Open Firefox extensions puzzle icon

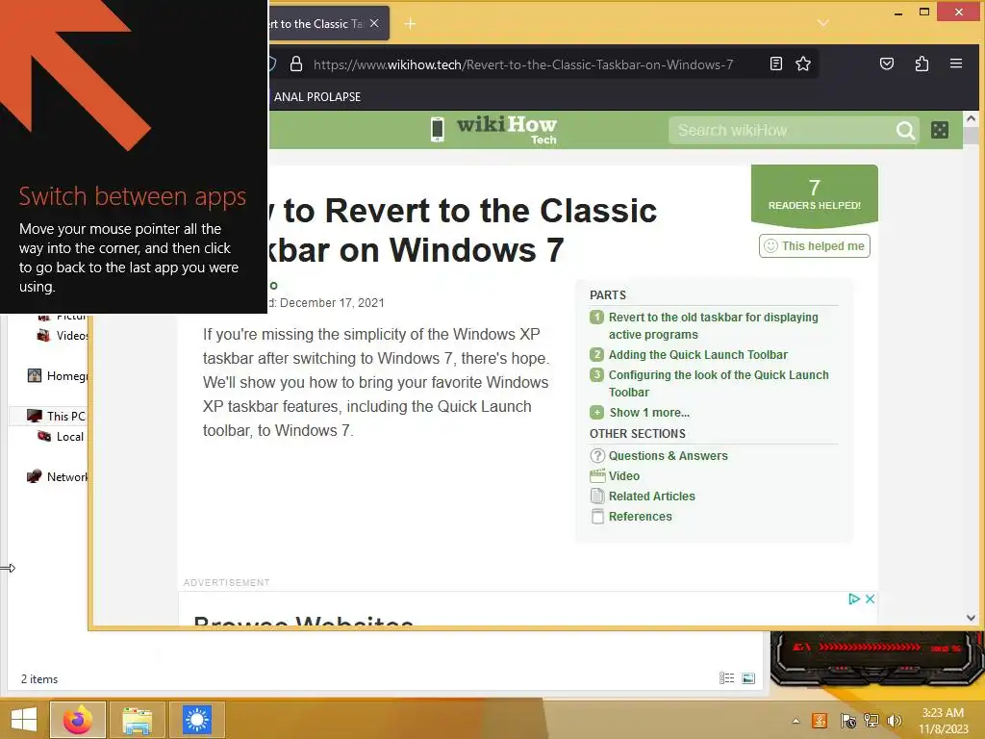coord(922,64)
